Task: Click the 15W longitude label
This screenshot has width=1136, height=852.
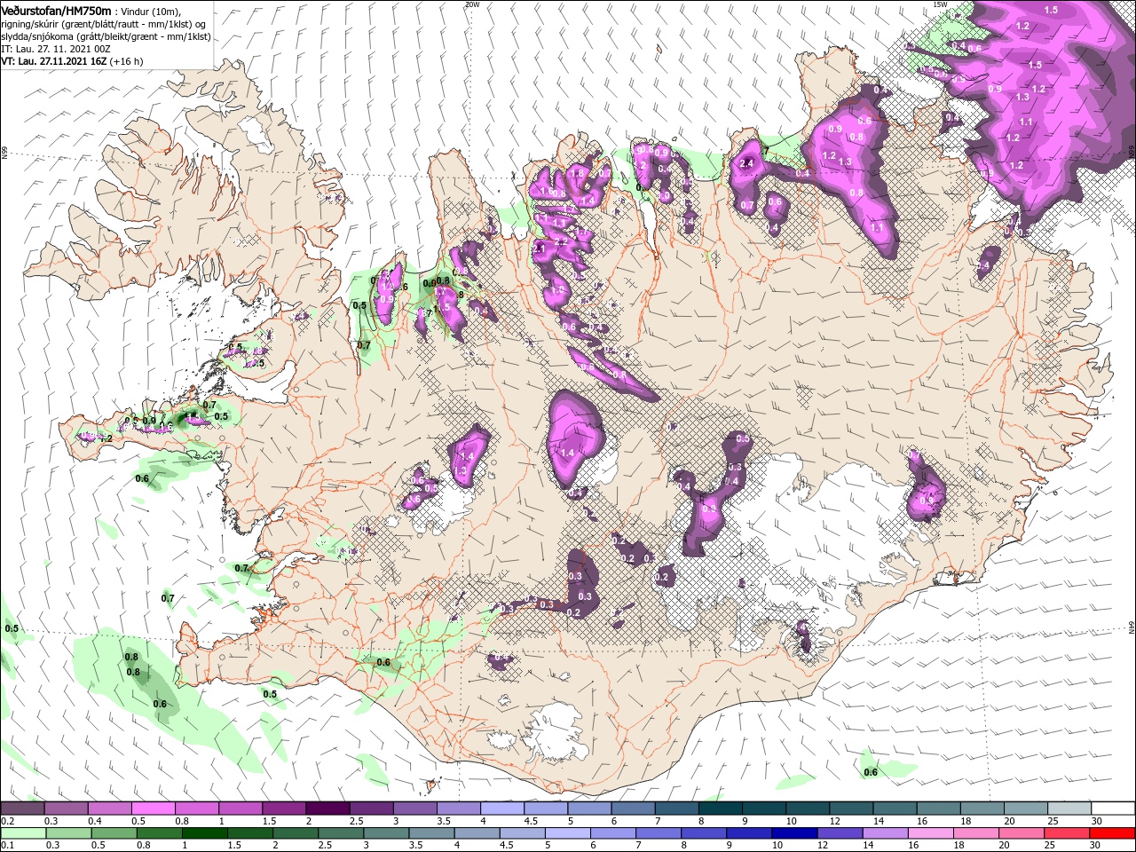Action: tap(941, 4)
